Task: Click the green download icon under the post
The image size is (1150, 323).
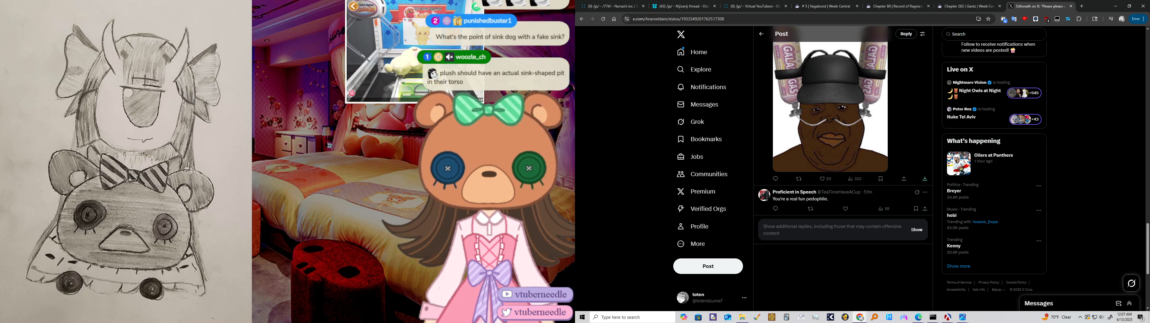Action: 924,179
